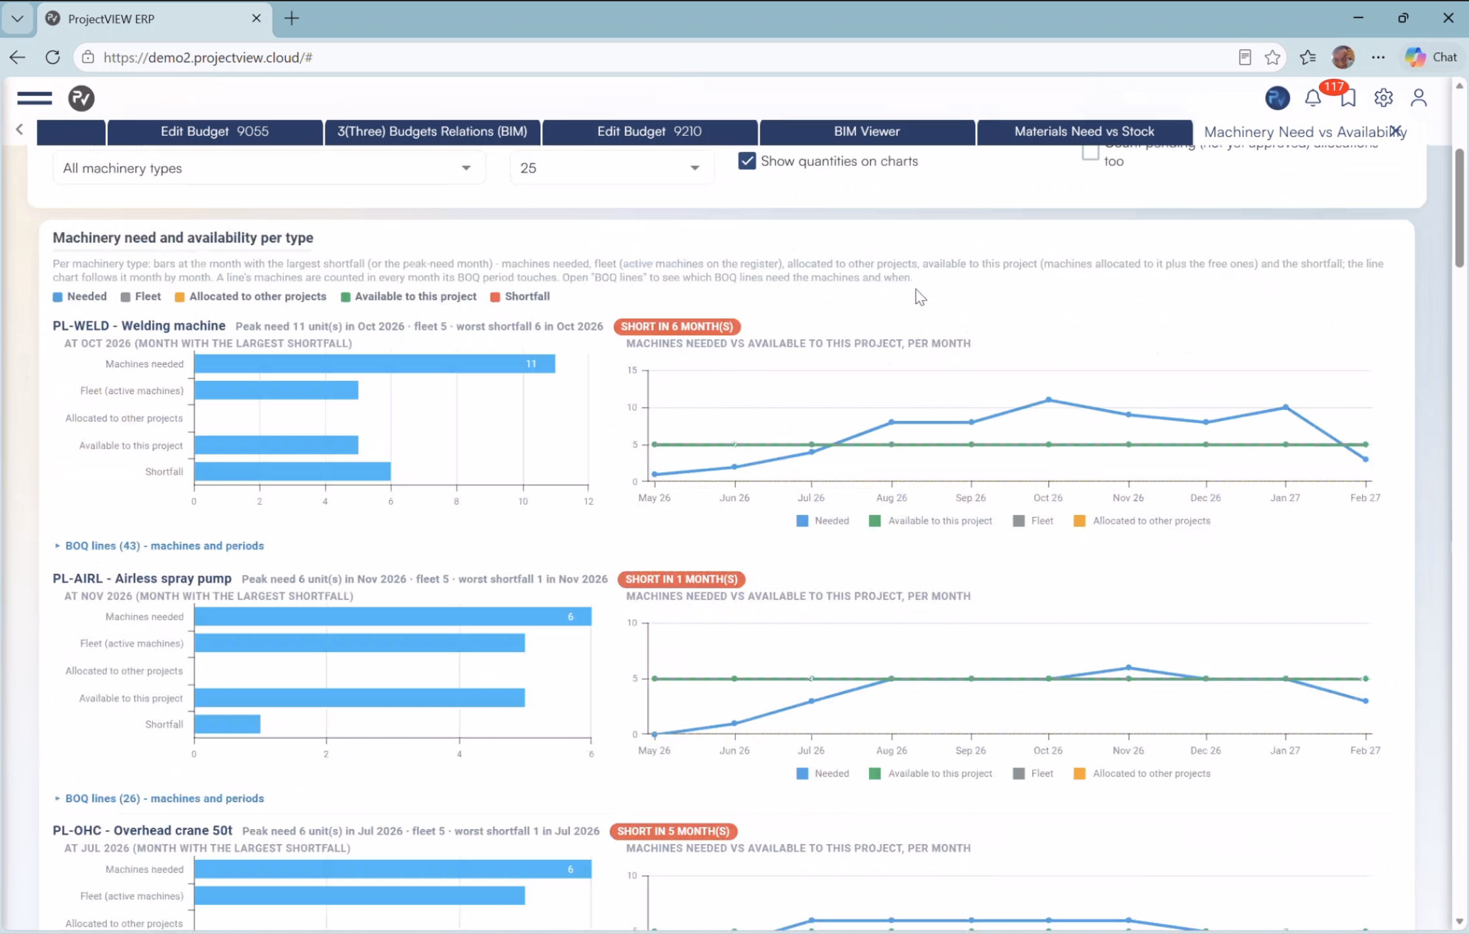
Task: Open the user profile icon
Action: click(1419, 98)
